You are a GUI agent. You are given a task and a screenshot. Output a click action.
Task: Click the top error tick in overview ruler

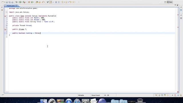(178, 15)
